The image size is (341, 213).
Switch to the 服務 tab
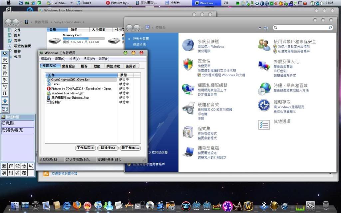click(x=84, y=66)
